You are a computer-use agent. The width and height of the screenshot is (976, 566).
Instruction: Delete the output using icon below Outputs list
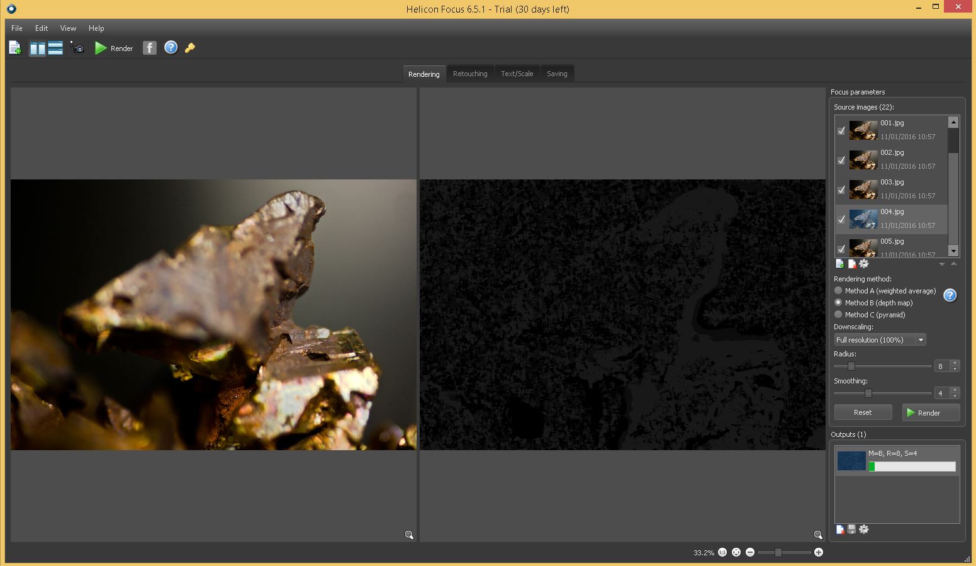pos(840,529)
